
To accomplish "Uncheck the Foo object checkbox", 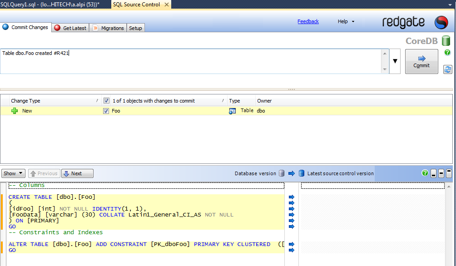I will click(x=106, y=111).
